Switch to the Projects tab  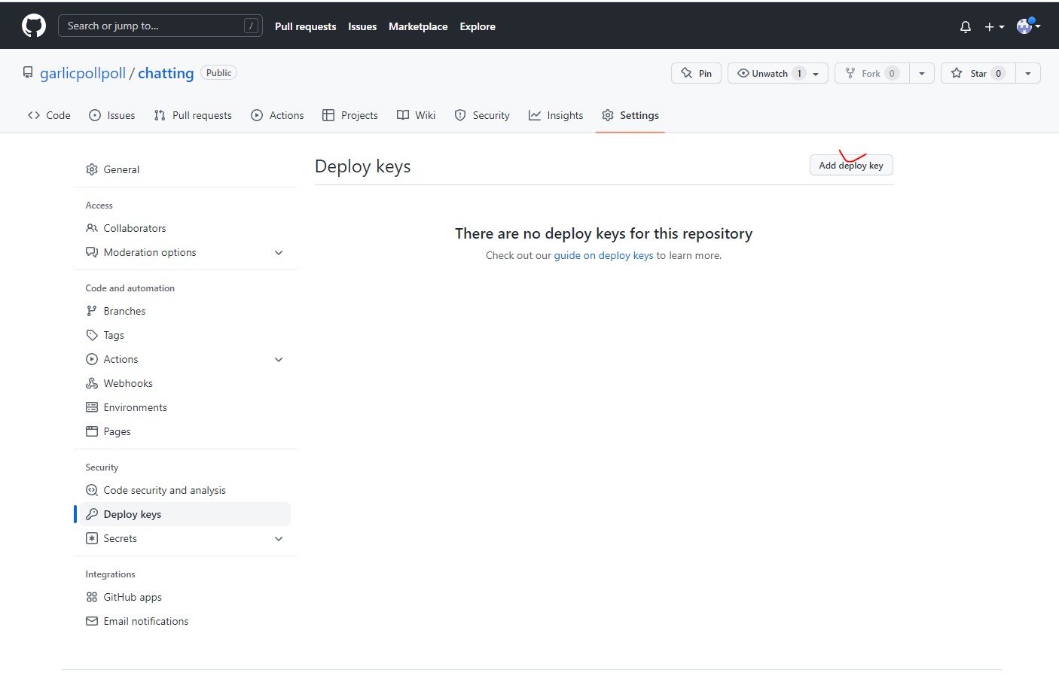[350, 115]
